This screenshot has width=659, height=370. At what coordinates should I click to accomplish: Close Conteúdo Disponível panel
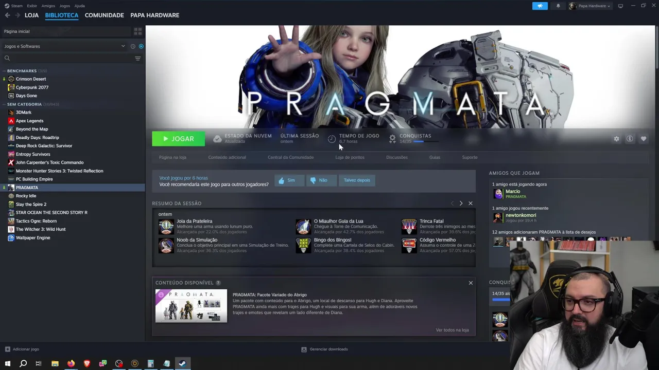coord(471,283)
